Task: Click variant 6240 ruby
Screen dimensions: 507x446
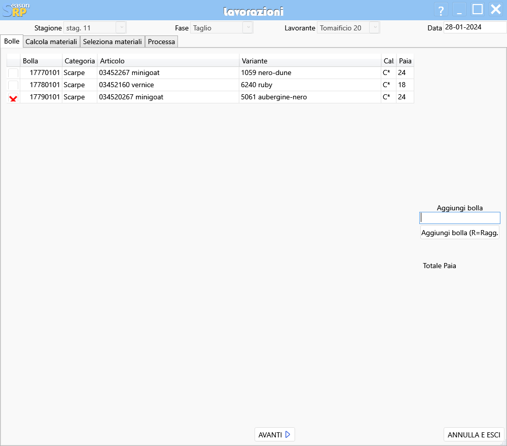Action: 257,85
